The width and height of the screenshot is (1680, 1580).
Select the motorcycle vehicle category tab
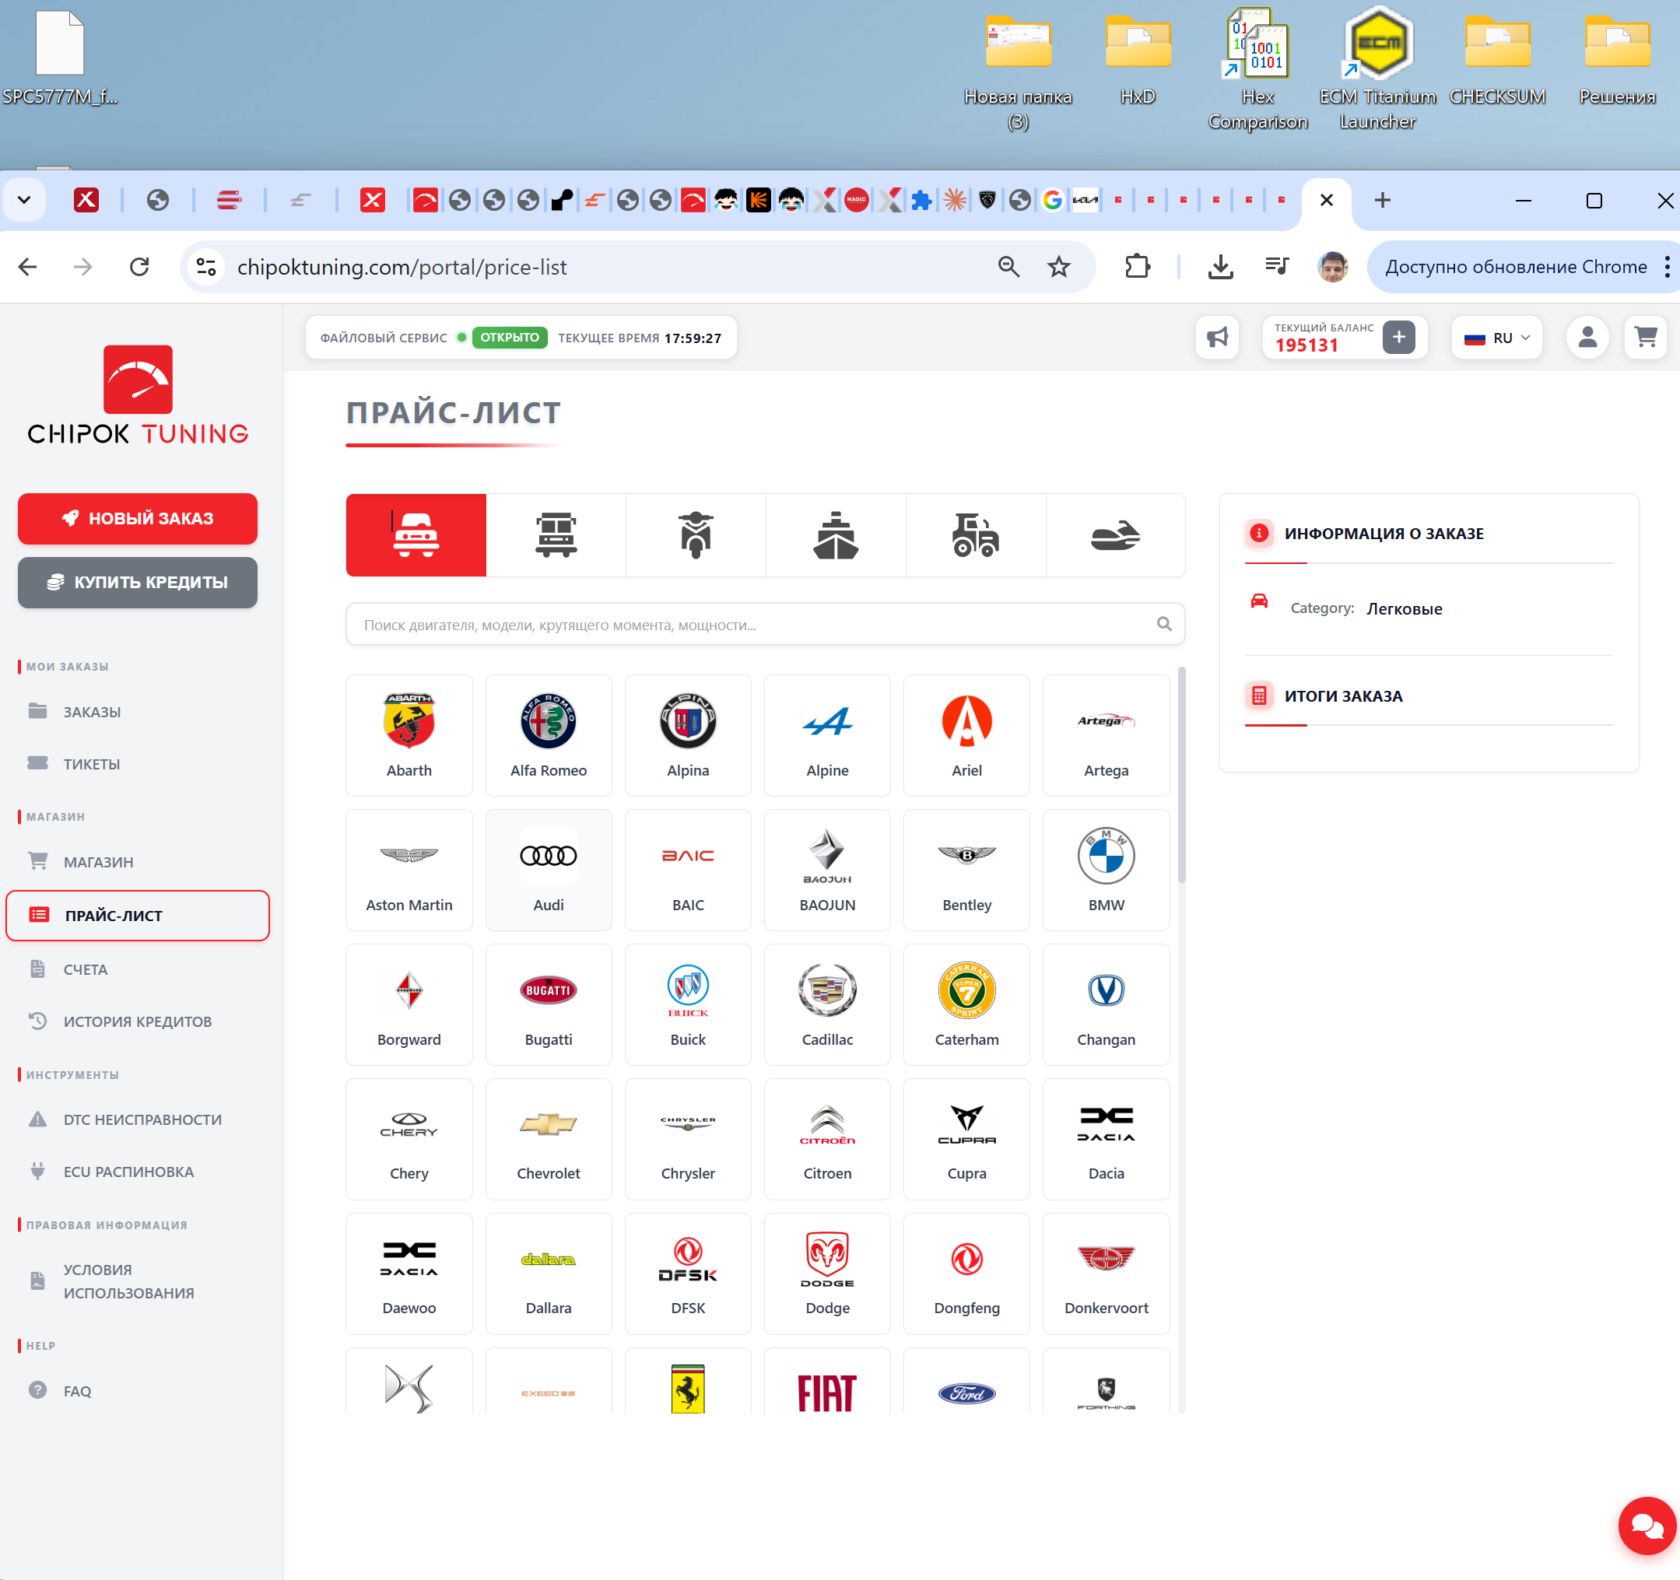pyautogui.click(x=696, y=534)
